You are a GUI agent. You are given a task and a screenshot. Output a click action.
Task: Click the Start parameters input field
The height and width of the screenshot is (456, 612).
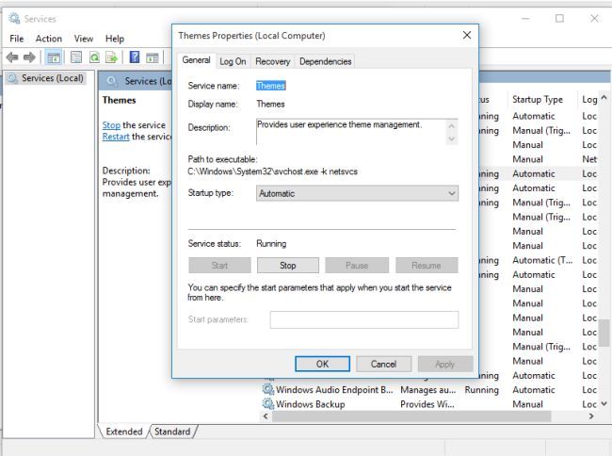(x=364, y=319)
